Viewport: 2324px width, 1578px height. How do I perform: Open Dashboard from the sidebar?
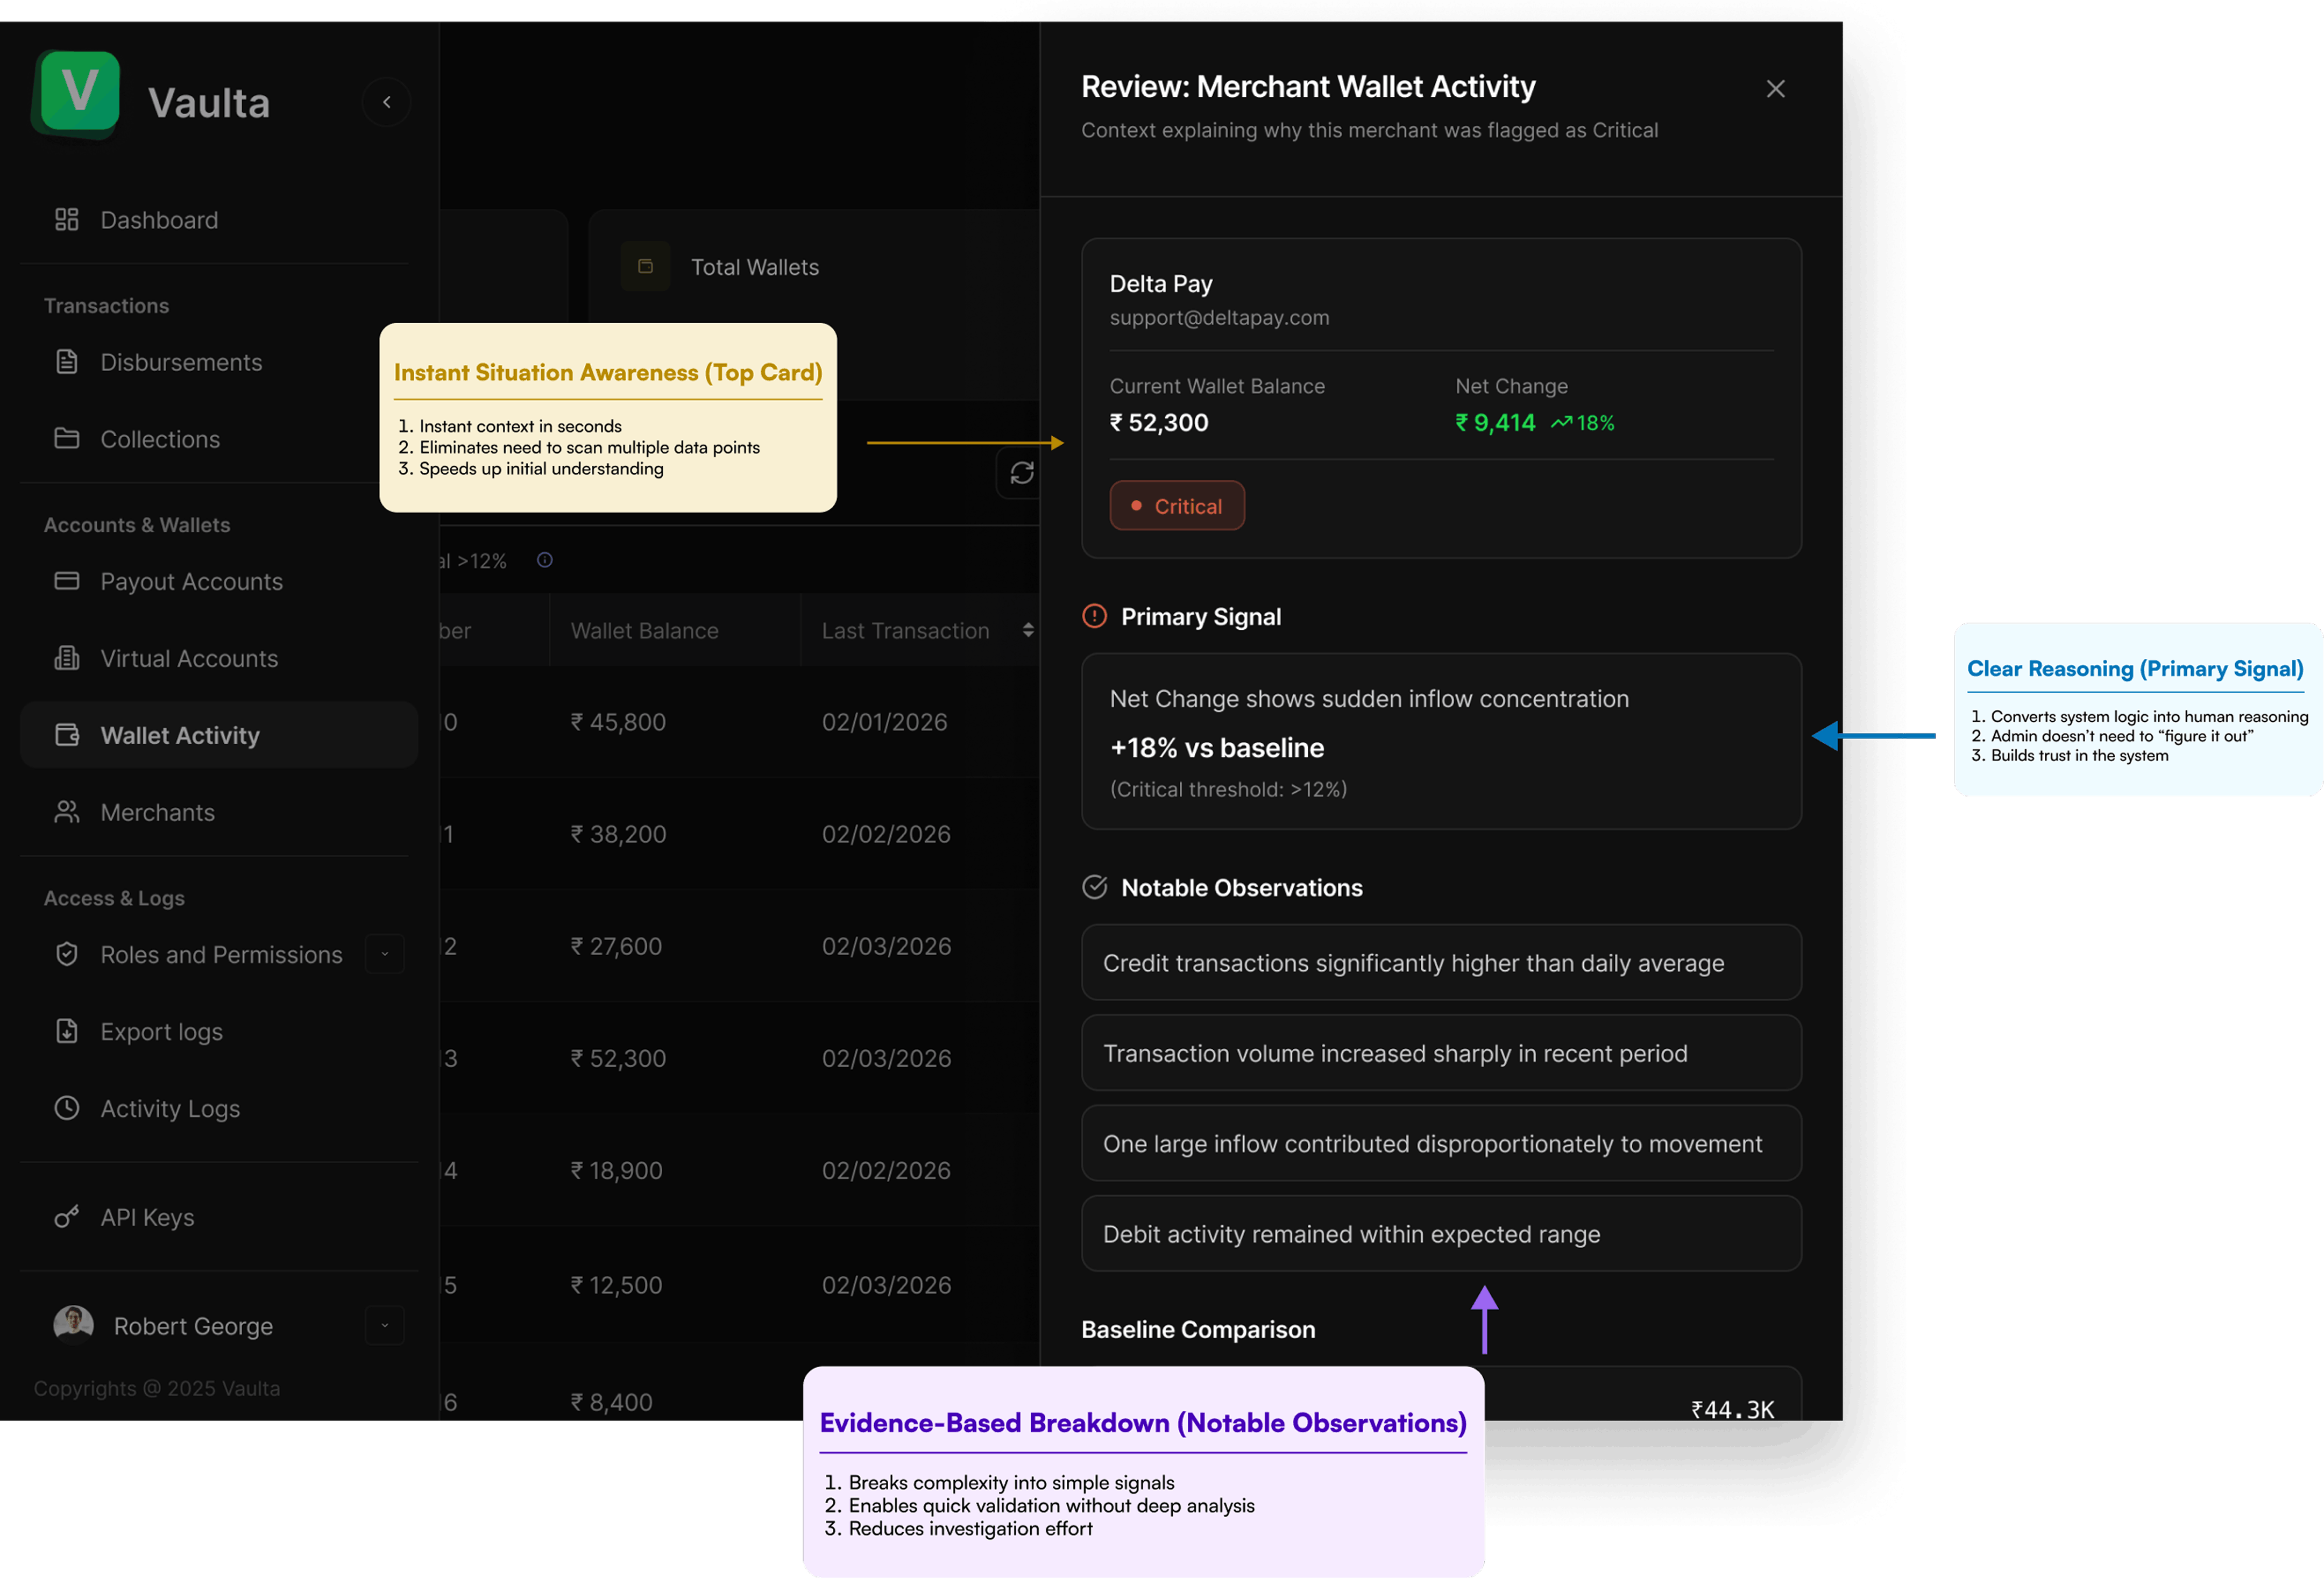tap(159, 220)
